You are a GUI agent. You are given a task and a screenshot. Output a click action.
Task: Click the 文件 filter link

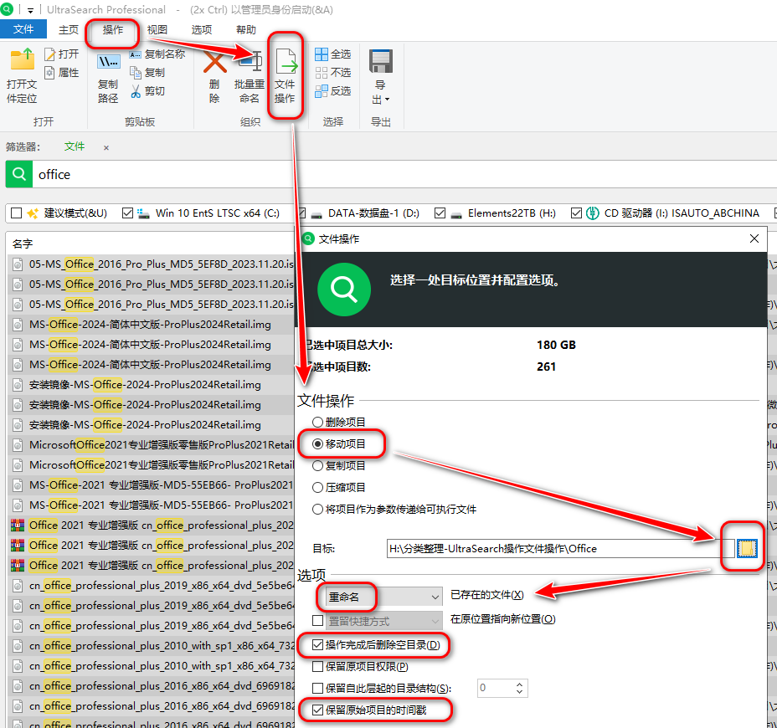click(x=75, y=146)
